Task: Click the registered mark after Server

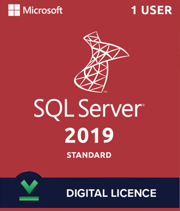Action: pyautogui.click(x=143, y=105)
